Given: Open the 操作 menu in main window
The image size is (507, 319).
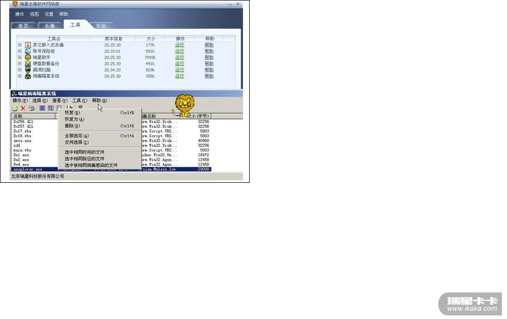Looking at the screenshot, I should pyautogui.click(x=19, y=14).
